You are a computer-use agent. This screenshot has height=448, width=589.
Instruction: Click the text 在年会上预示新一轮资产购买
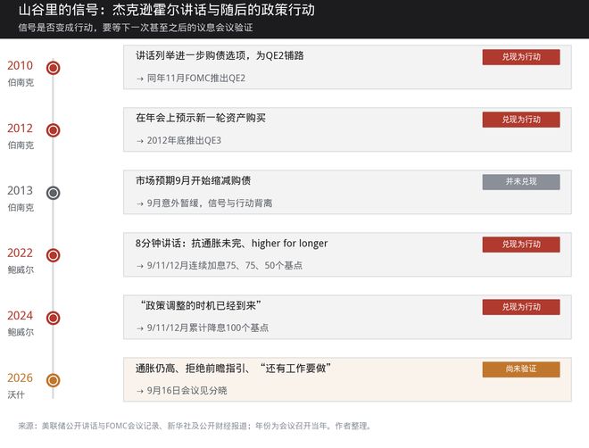click(201, 118)
